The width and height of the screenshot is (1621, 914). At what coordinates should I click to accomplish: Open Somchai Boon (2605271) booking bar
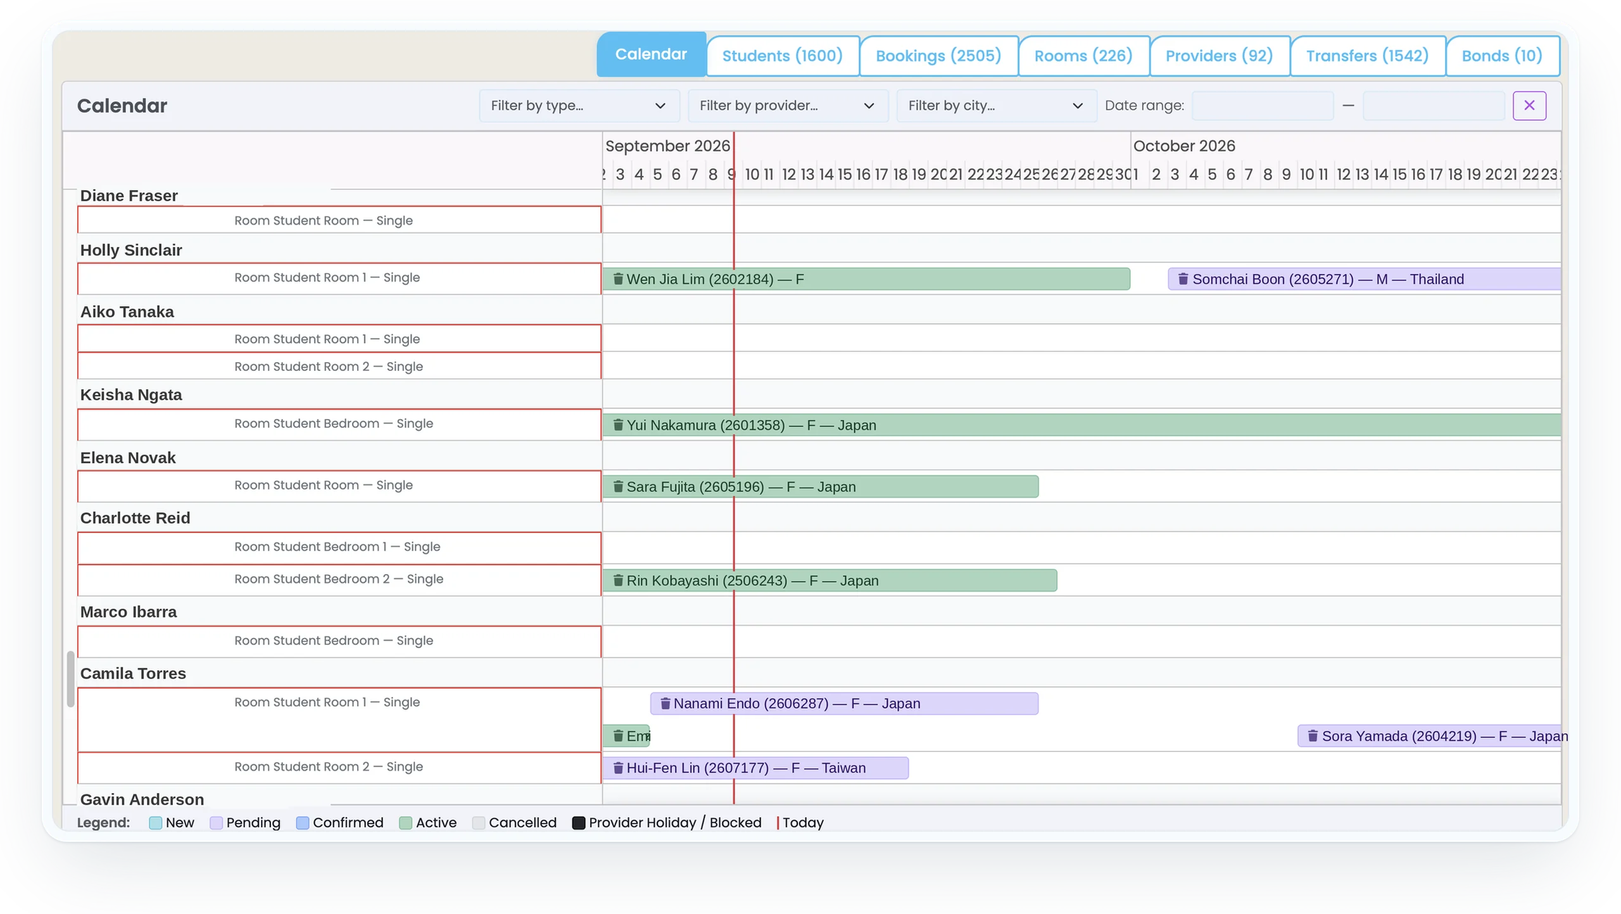1363,279
